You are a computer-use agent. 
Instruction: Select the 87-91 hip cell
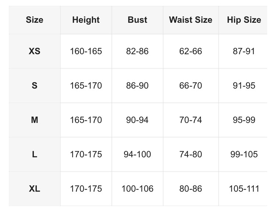tap(244, 51)
